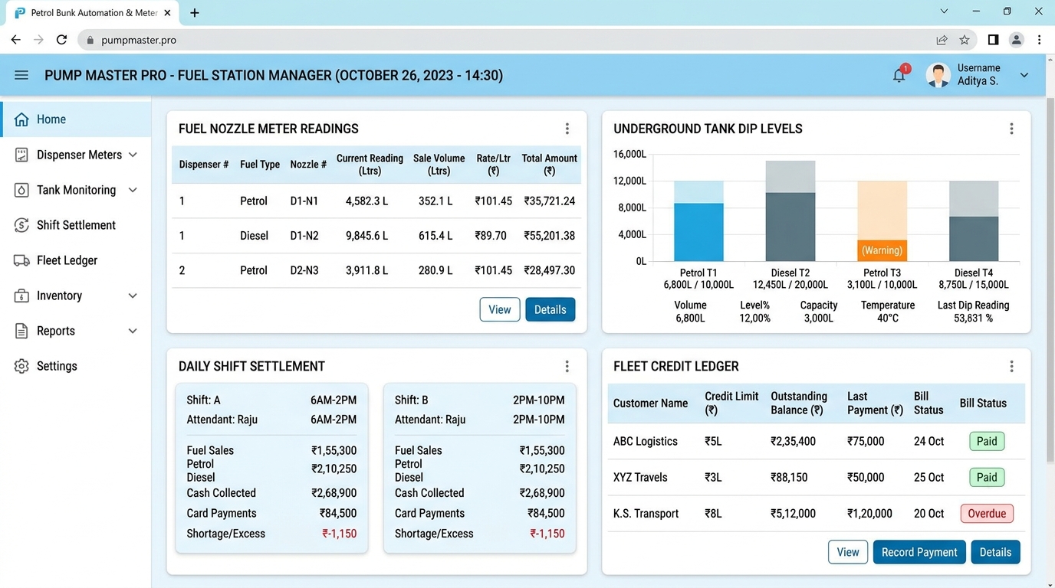Expand the username account dropdown arrow
The width and height of the screenshot is (1055, 588).
tap(1024, 75)
